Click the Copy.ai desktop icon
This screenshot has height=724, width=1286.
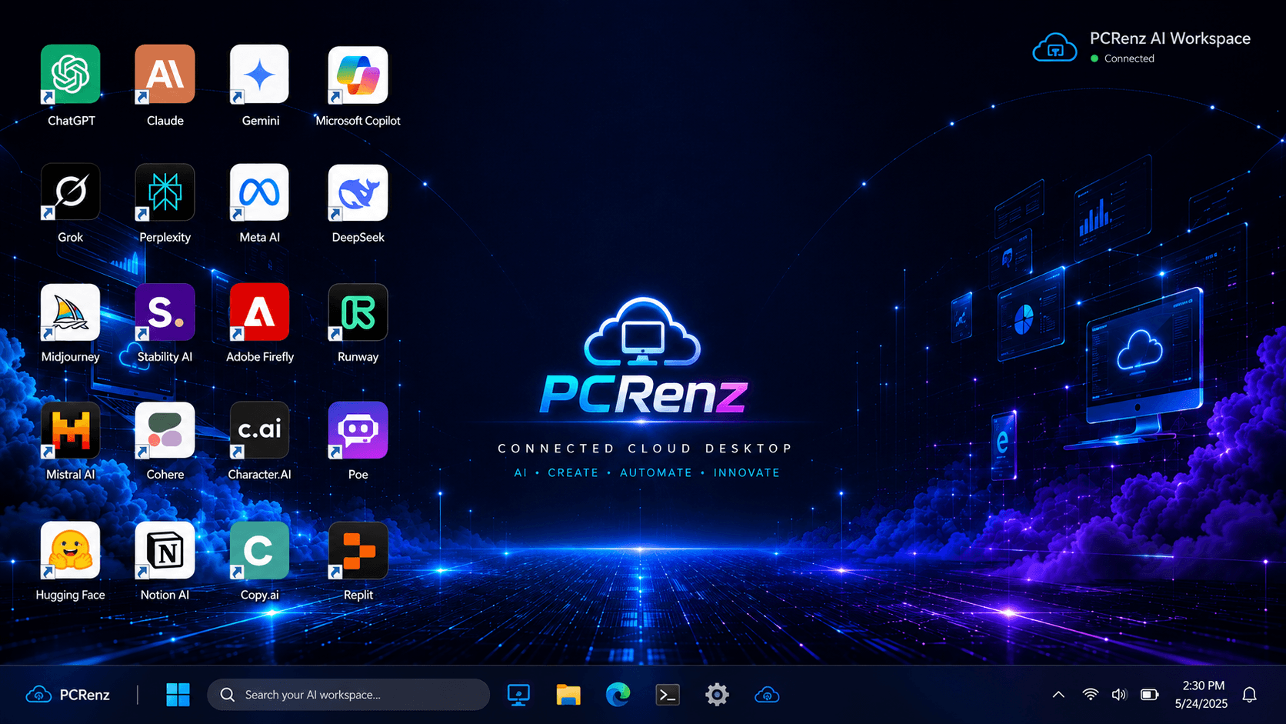click(259, 550)
